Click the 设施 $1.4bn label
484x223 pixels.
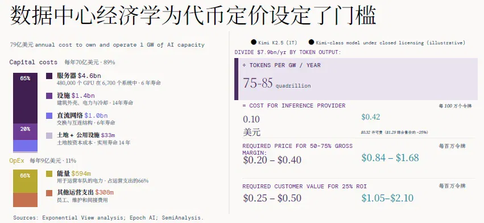[76, 96]
